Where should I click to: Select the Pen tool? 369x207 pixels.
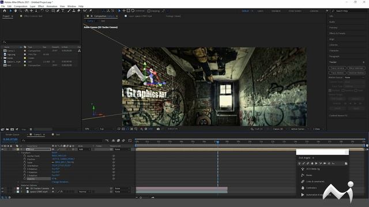58,11
